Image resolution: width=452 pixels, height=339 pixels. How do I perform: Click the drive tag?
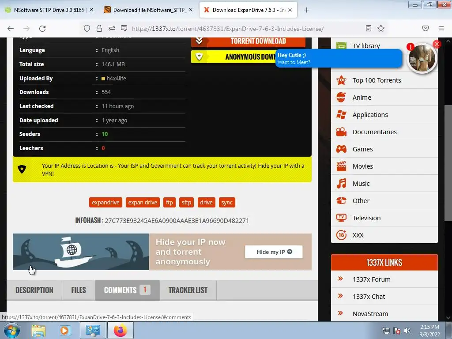[x=206, y=202]
